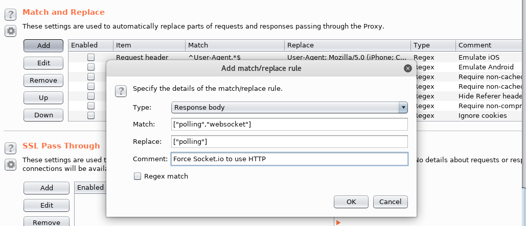Open SSL Pass Through settings gear
This screenshot has width=526, height=226.
pos(10,164)
